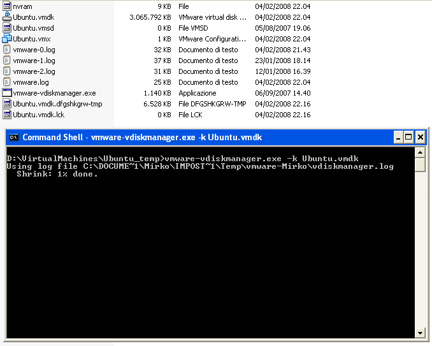
Task: Select the Ubuntu.vmsd file icon
Action: (7, 28)
